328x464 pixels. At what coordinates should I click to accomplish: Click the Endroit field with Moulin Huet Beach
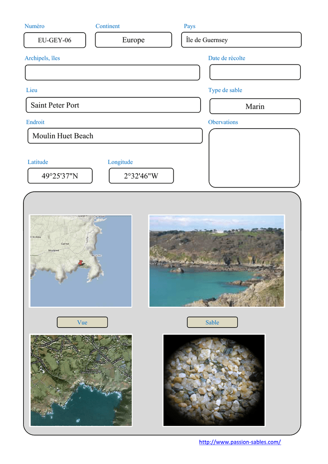coord(115,136)
